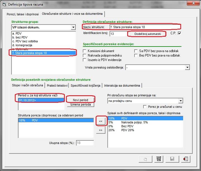Toggle the C.P. checkbox
The height and width of the screenshot is (171, 201).
pyautogui.click(x=179, y=33)
